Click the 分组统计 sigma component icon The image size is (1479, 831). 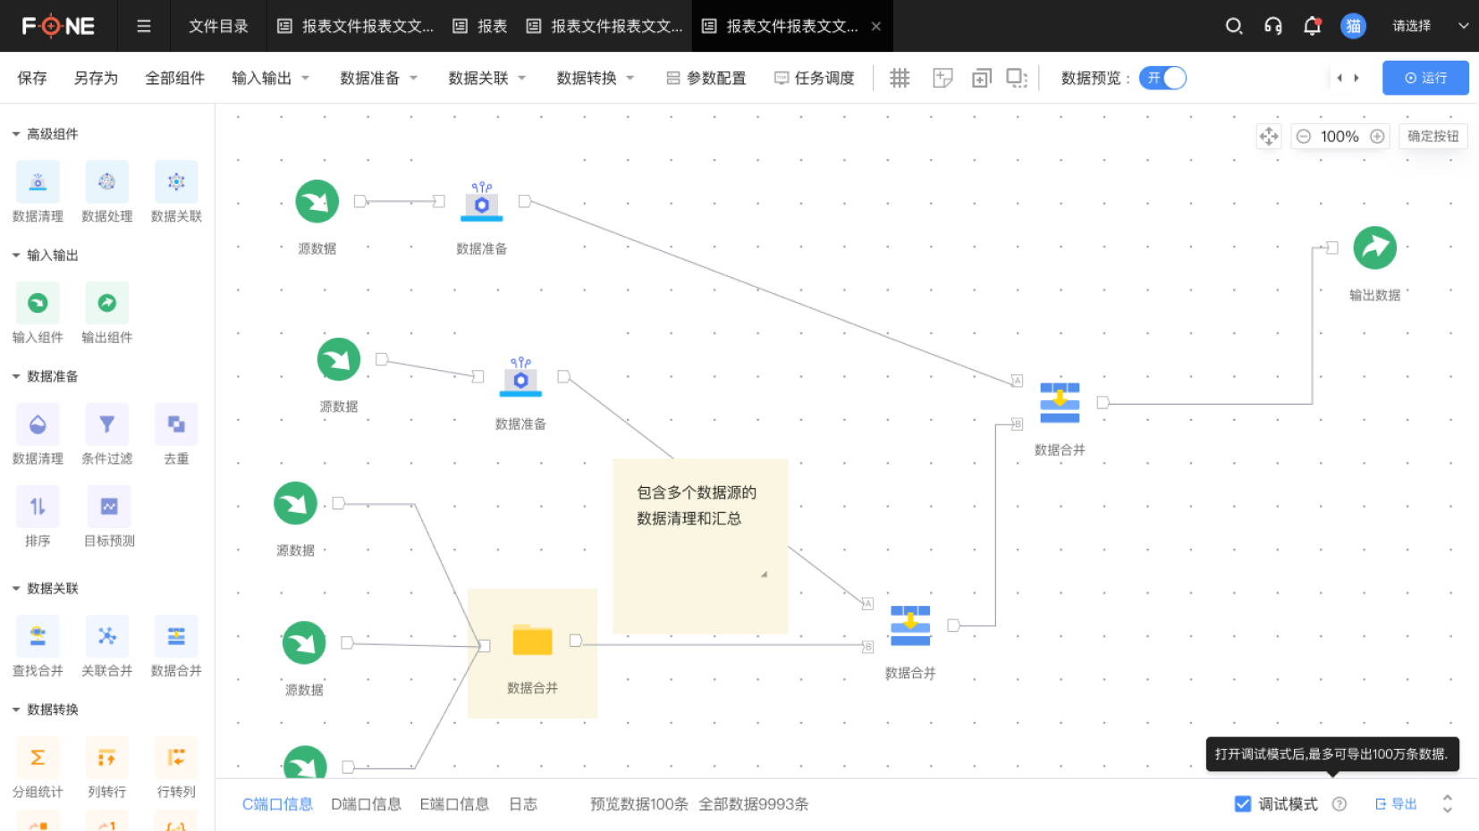(38, 758)
